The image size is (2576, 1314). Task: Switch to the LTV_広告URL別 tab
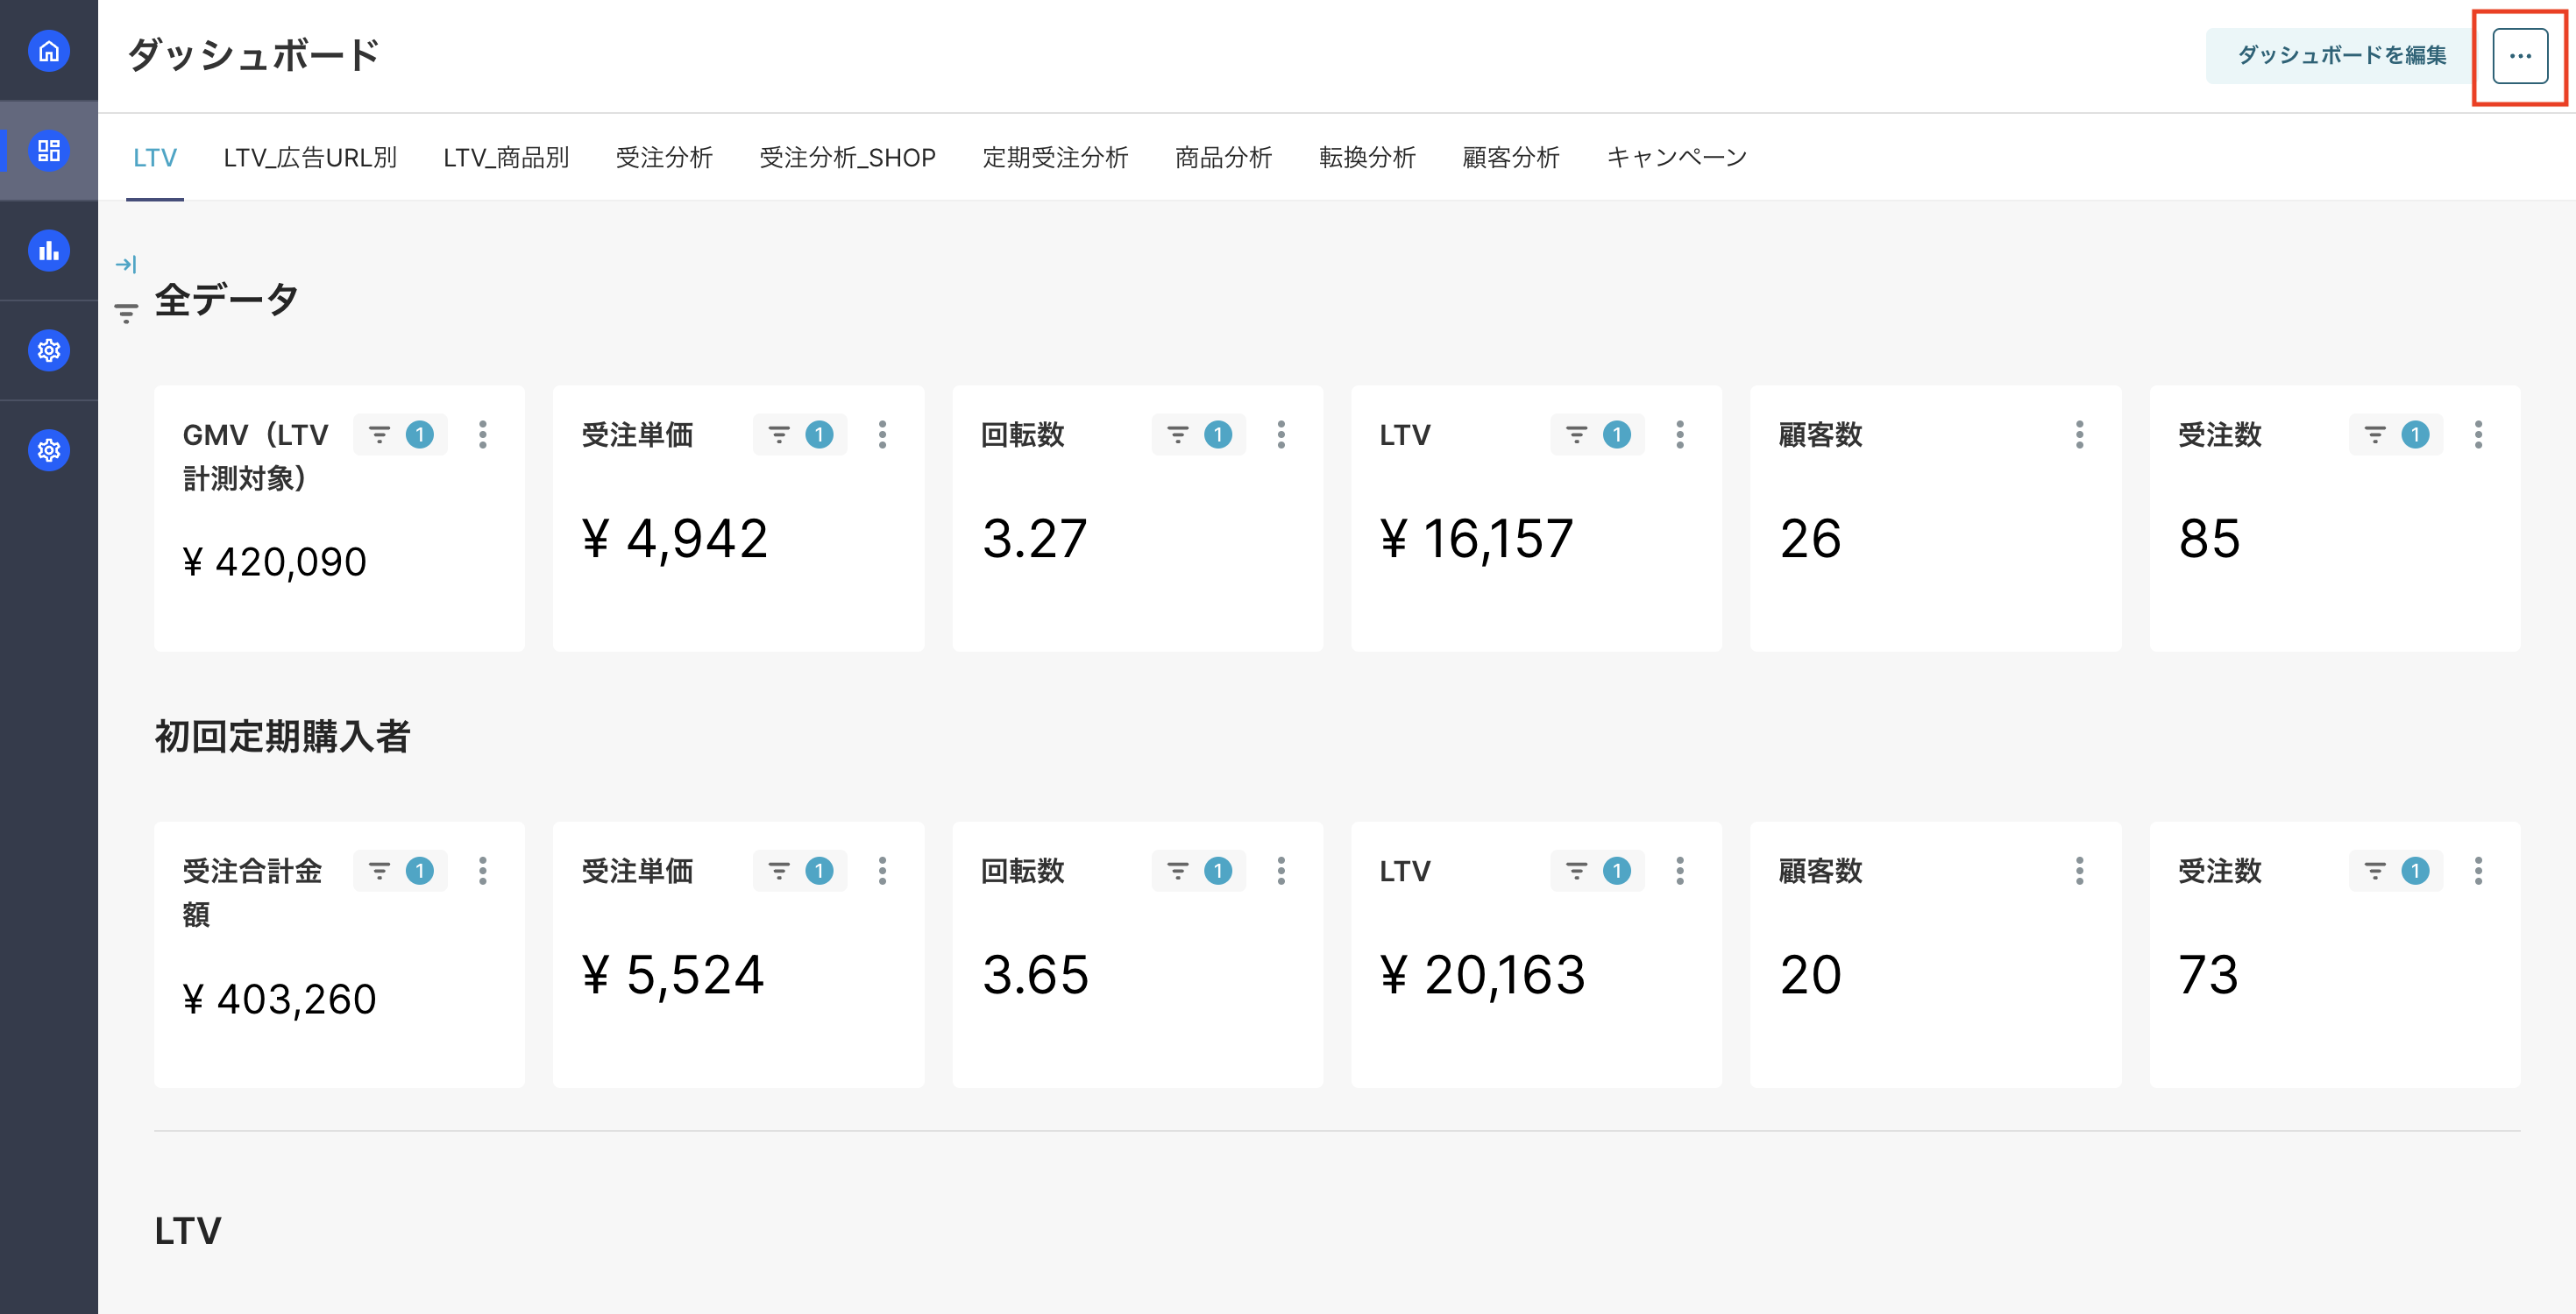click(x=310, y=158)
